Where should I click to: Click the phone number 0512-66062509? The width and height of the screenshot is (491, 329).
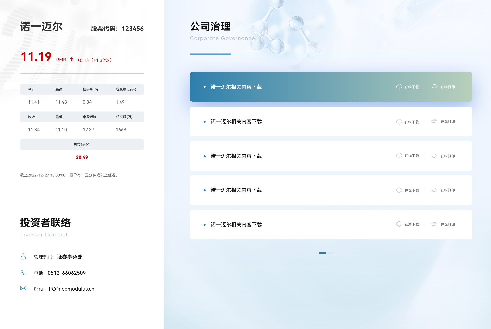coord(67,273)
